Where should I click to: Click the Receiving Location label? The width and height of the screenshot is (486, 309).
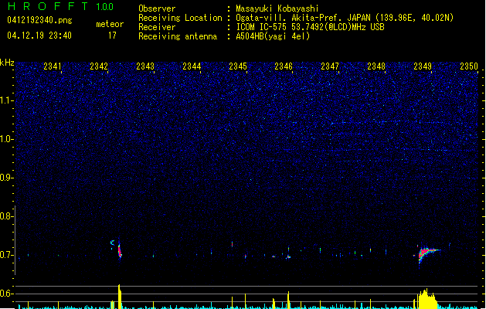(x=180, y=18)
